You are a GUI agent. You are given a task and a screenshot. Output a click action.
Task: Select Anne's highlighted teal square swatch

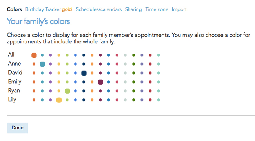click(x=42, y=64)
